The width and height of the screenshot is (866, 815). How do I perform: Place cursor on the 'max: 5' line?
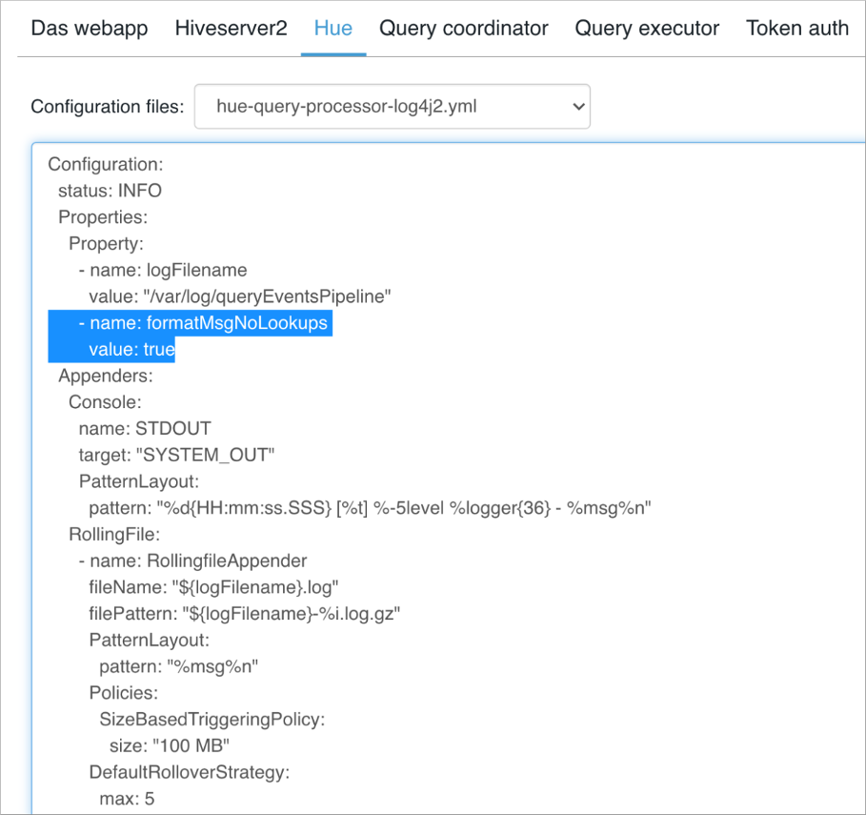click(x=127, y=799)
